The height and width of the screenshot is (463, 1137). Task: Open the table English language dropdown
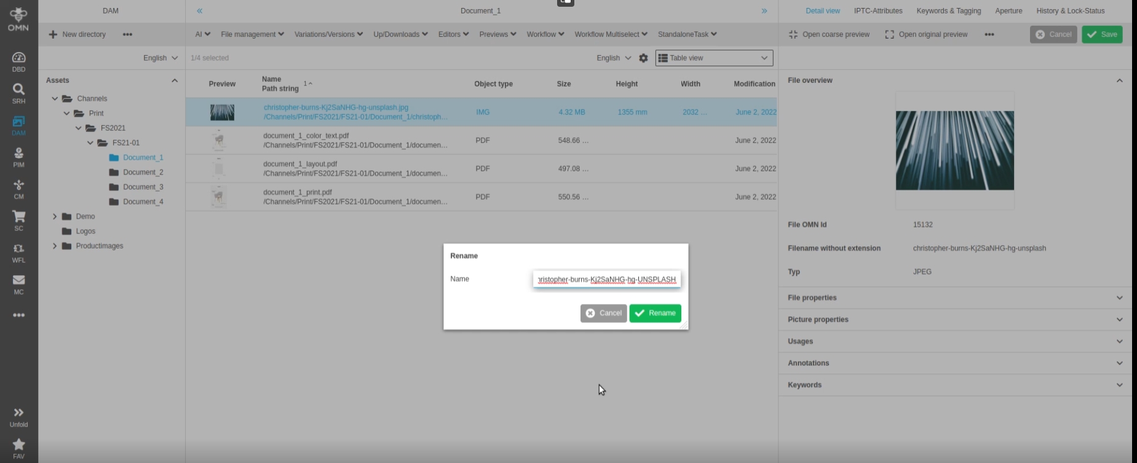coord(614,58)
